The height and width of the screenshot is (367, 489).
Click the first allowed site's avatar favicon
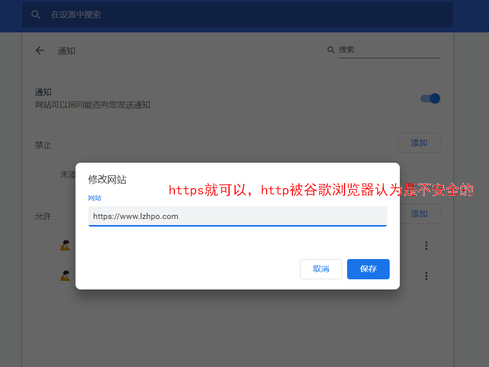65,245
